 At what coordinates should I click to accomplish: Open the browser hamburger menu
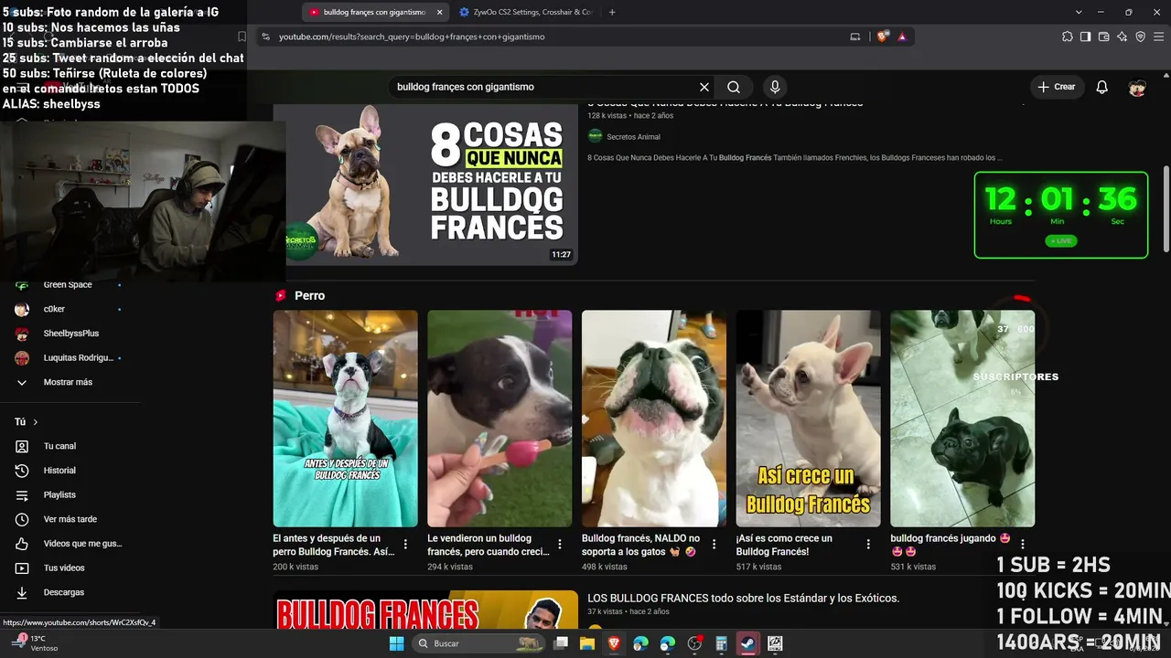pyautogui.click(x=1159, y=37)
